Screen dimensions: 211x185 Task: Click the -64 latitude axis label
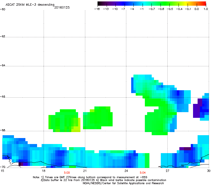click(3, 65)
